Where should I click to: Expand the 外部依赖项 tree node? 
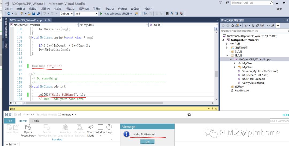tap(227, 48)
